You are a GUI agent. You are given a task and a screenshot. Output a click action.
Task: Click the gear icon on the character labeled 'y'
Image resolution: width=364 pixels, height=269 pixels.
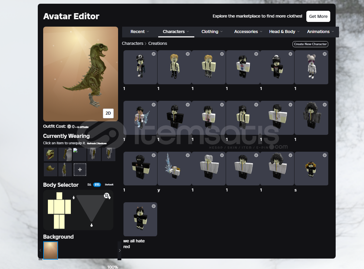pyautogui.click(x=188, y=155)
